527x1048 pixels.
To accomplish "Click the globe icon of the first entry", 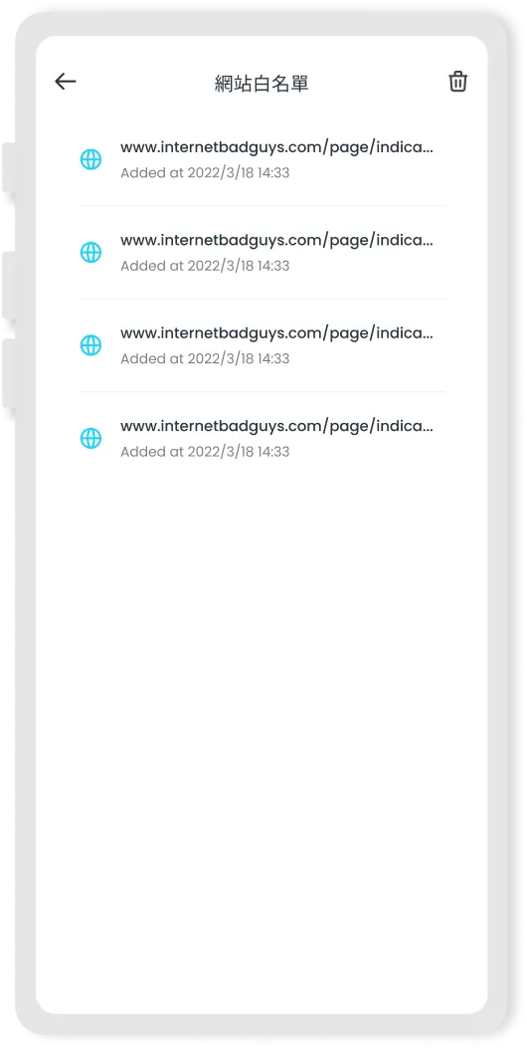I will 90,160.
